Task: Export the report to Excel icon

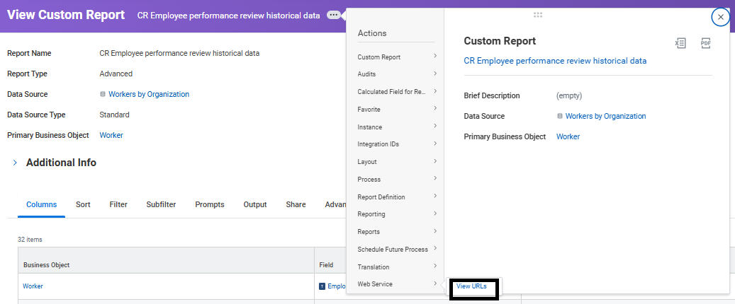Action: pyautogui.click(x=680, y=44)
